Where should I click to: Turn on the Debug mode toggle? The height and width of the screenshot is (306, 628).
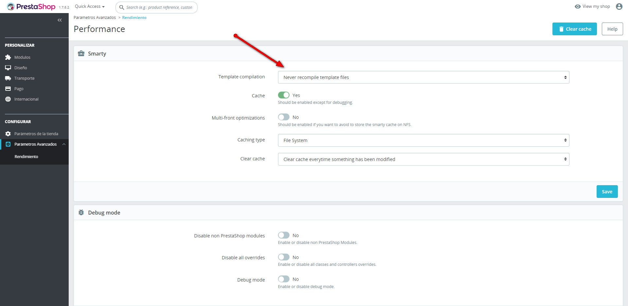click(284, 279)
